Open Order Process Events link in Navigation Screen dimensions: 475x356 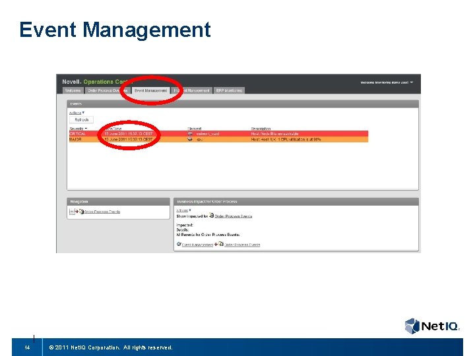pos(102,212)
